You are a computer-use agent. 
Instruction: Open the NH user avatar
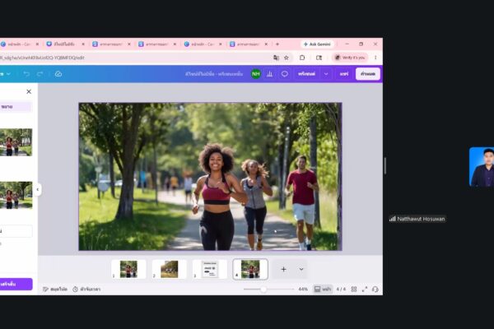256,74
